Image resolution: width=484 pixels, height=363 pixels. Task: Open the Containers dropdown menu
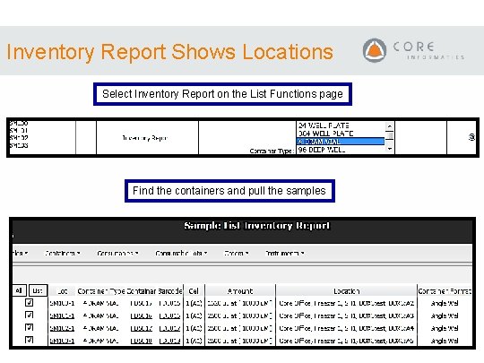click(x=63, y=254)
